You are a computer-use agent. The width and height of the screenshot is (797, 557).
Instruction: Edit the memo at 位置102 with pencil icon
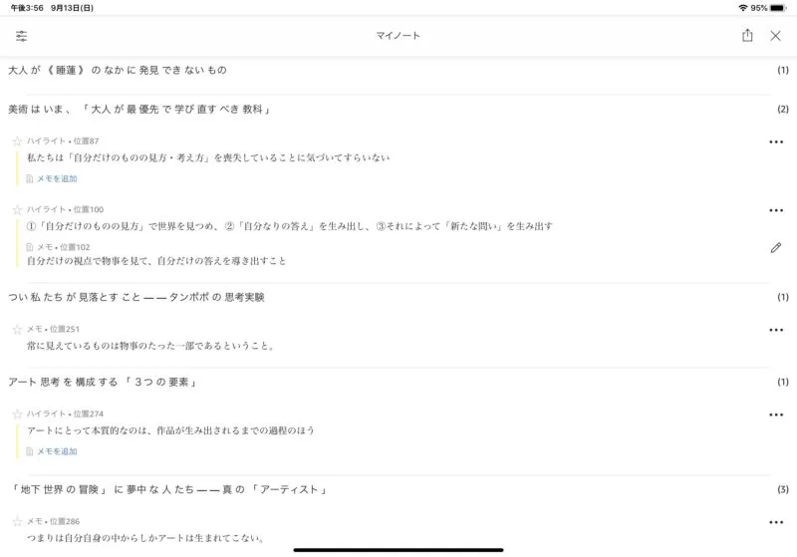(x=776, y=248)
